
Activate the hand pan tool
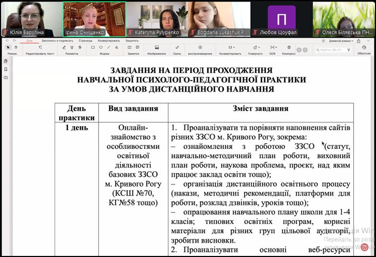point(15,47)
